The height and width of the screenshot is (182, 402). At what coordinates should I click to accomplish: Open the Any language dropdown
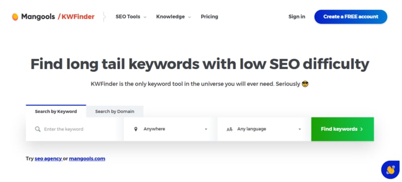coord(264,129)
